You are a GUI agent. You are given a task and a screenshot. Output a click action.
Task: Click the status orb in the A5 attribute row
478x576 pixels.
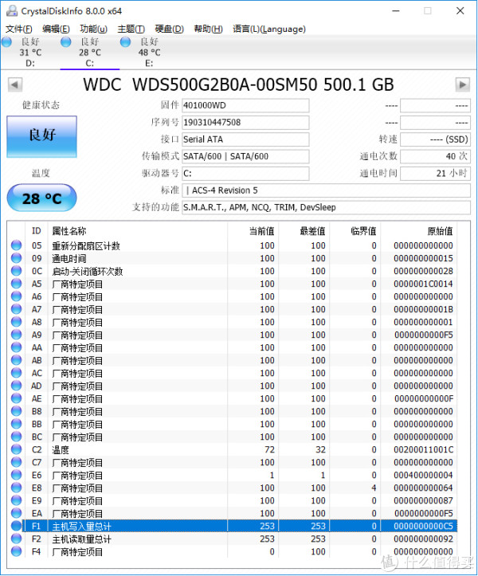coord(16,284)
